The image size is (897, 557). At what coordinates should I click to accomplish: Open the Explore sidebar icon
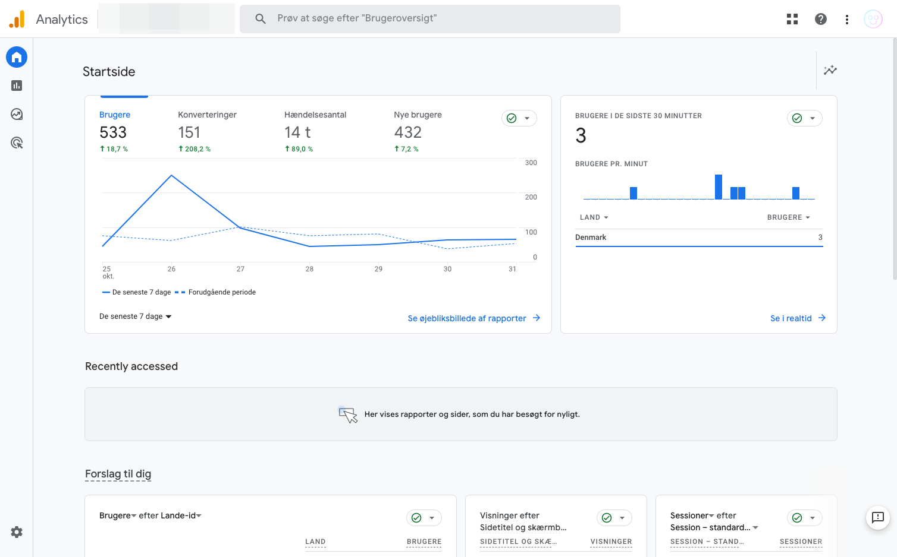(17, 114)
